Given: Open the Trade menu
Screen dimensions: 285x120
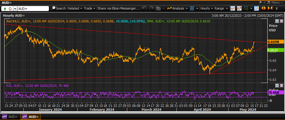Looking at the screenshot, I should [x=89, y=8].
